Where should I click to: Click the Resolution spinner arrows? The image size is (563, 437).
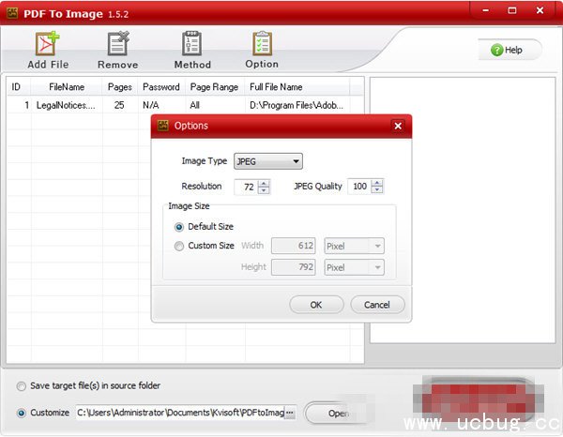(x=264, y=187)
